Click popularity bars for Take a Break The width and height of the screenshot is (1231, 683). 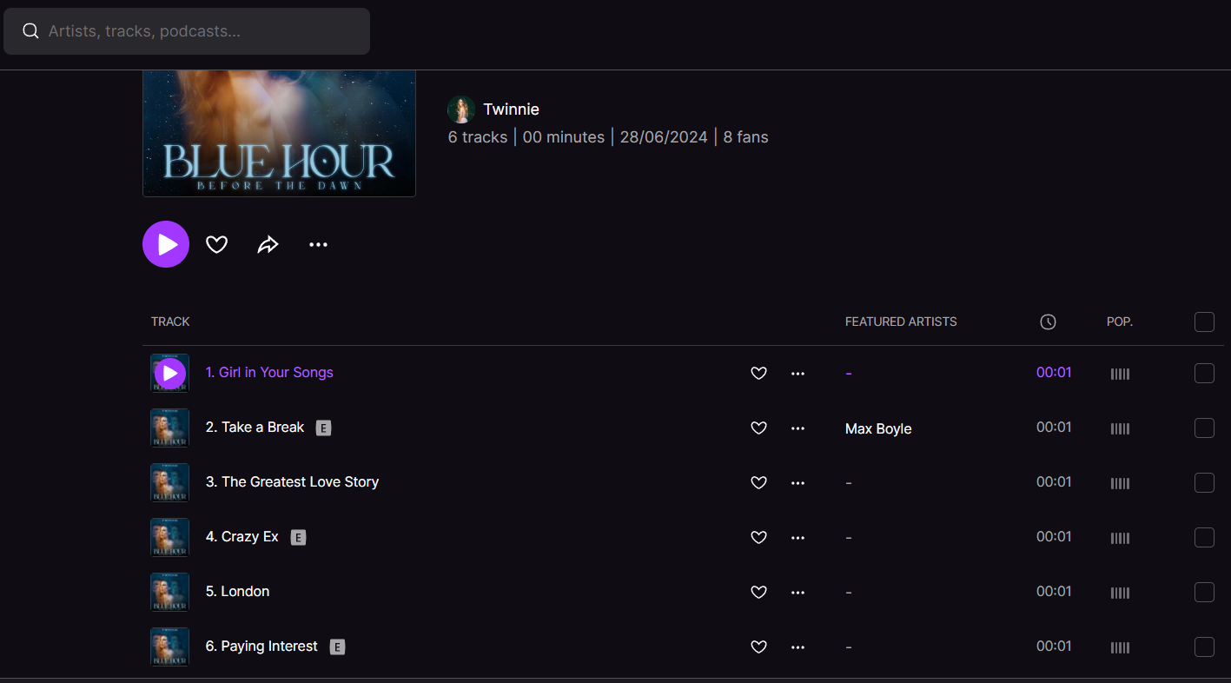click(x=1120, y=429)
